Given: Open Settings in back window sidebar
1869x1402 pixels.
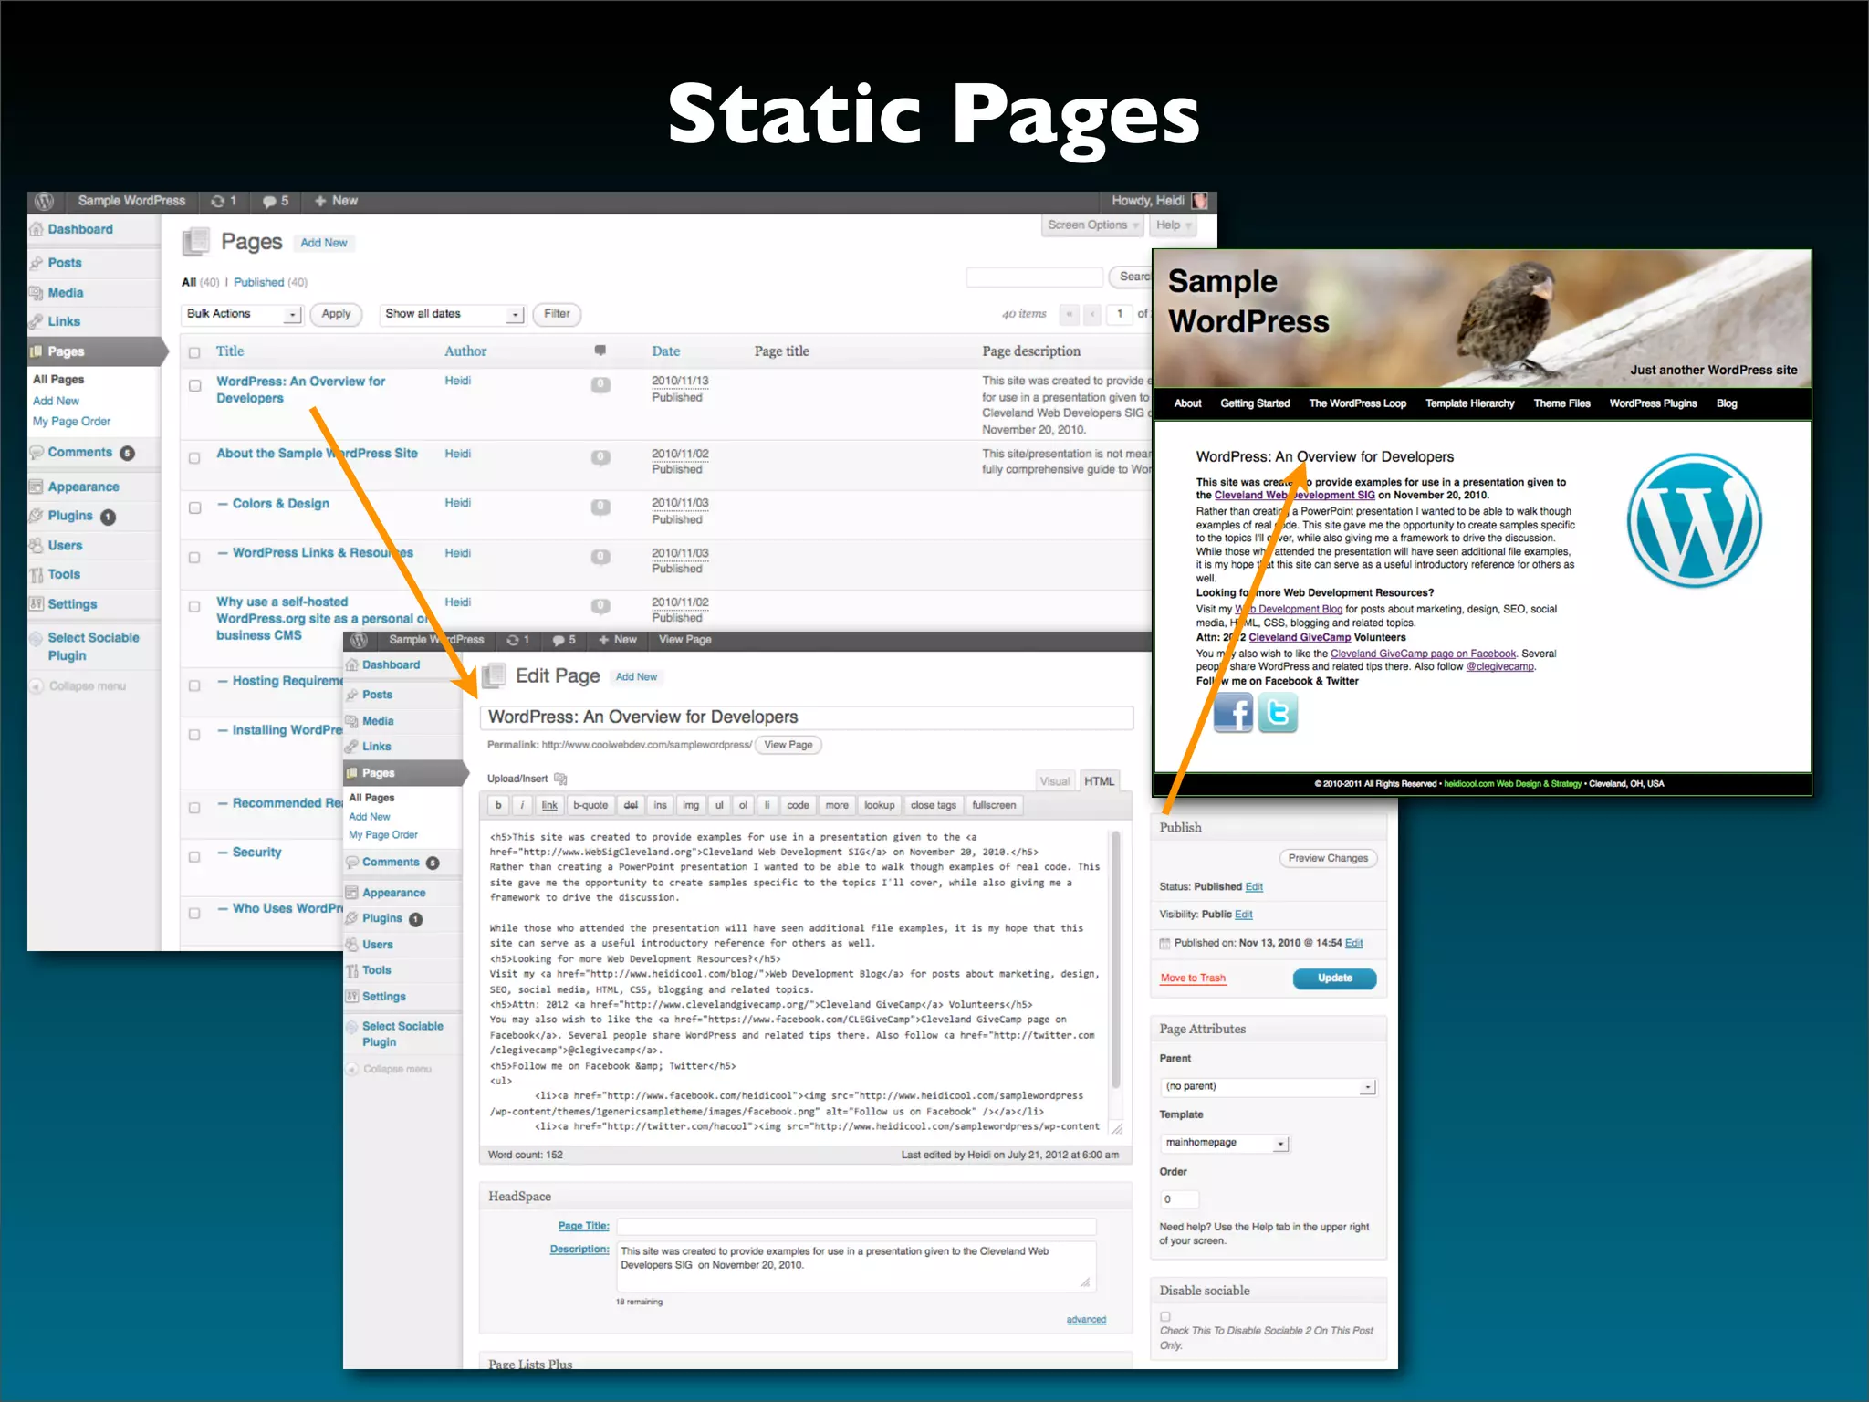Looking at the screenshot, I should pos(72,604).
